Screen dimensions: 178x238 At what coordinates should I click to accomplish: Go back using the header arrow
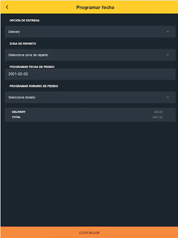(7, 7)
